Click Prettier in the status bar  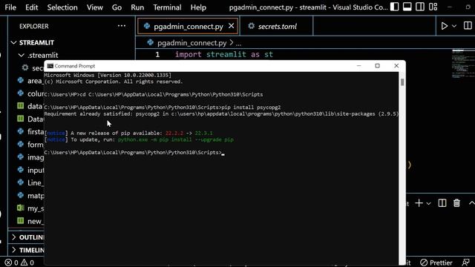coord(436,263)
